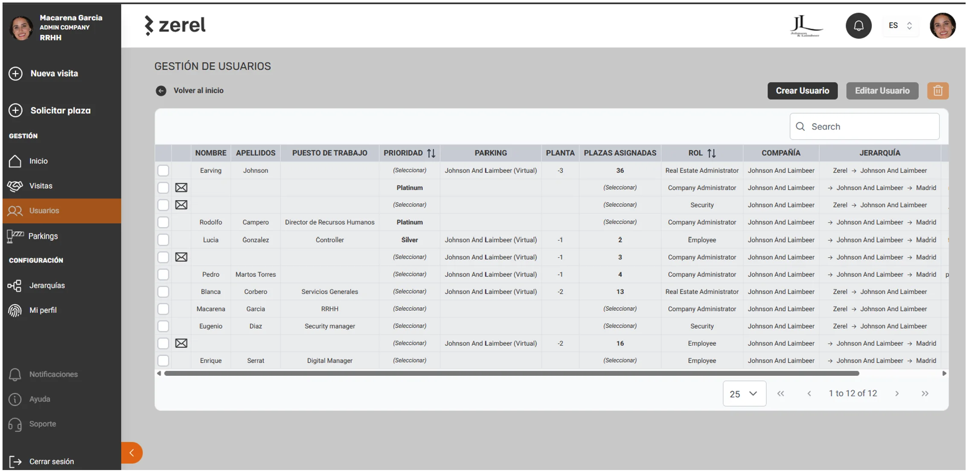Click the Nueva visita label
Screen dimensions: 969x473
pyautogui.click(x=54, y=73)
